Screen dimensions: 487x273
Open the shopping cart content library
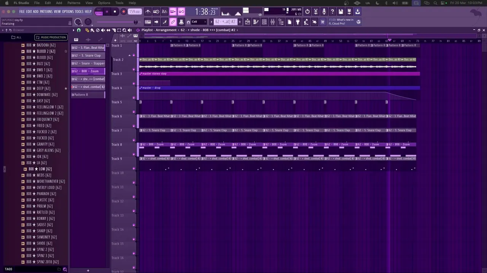tap(323, 22)
